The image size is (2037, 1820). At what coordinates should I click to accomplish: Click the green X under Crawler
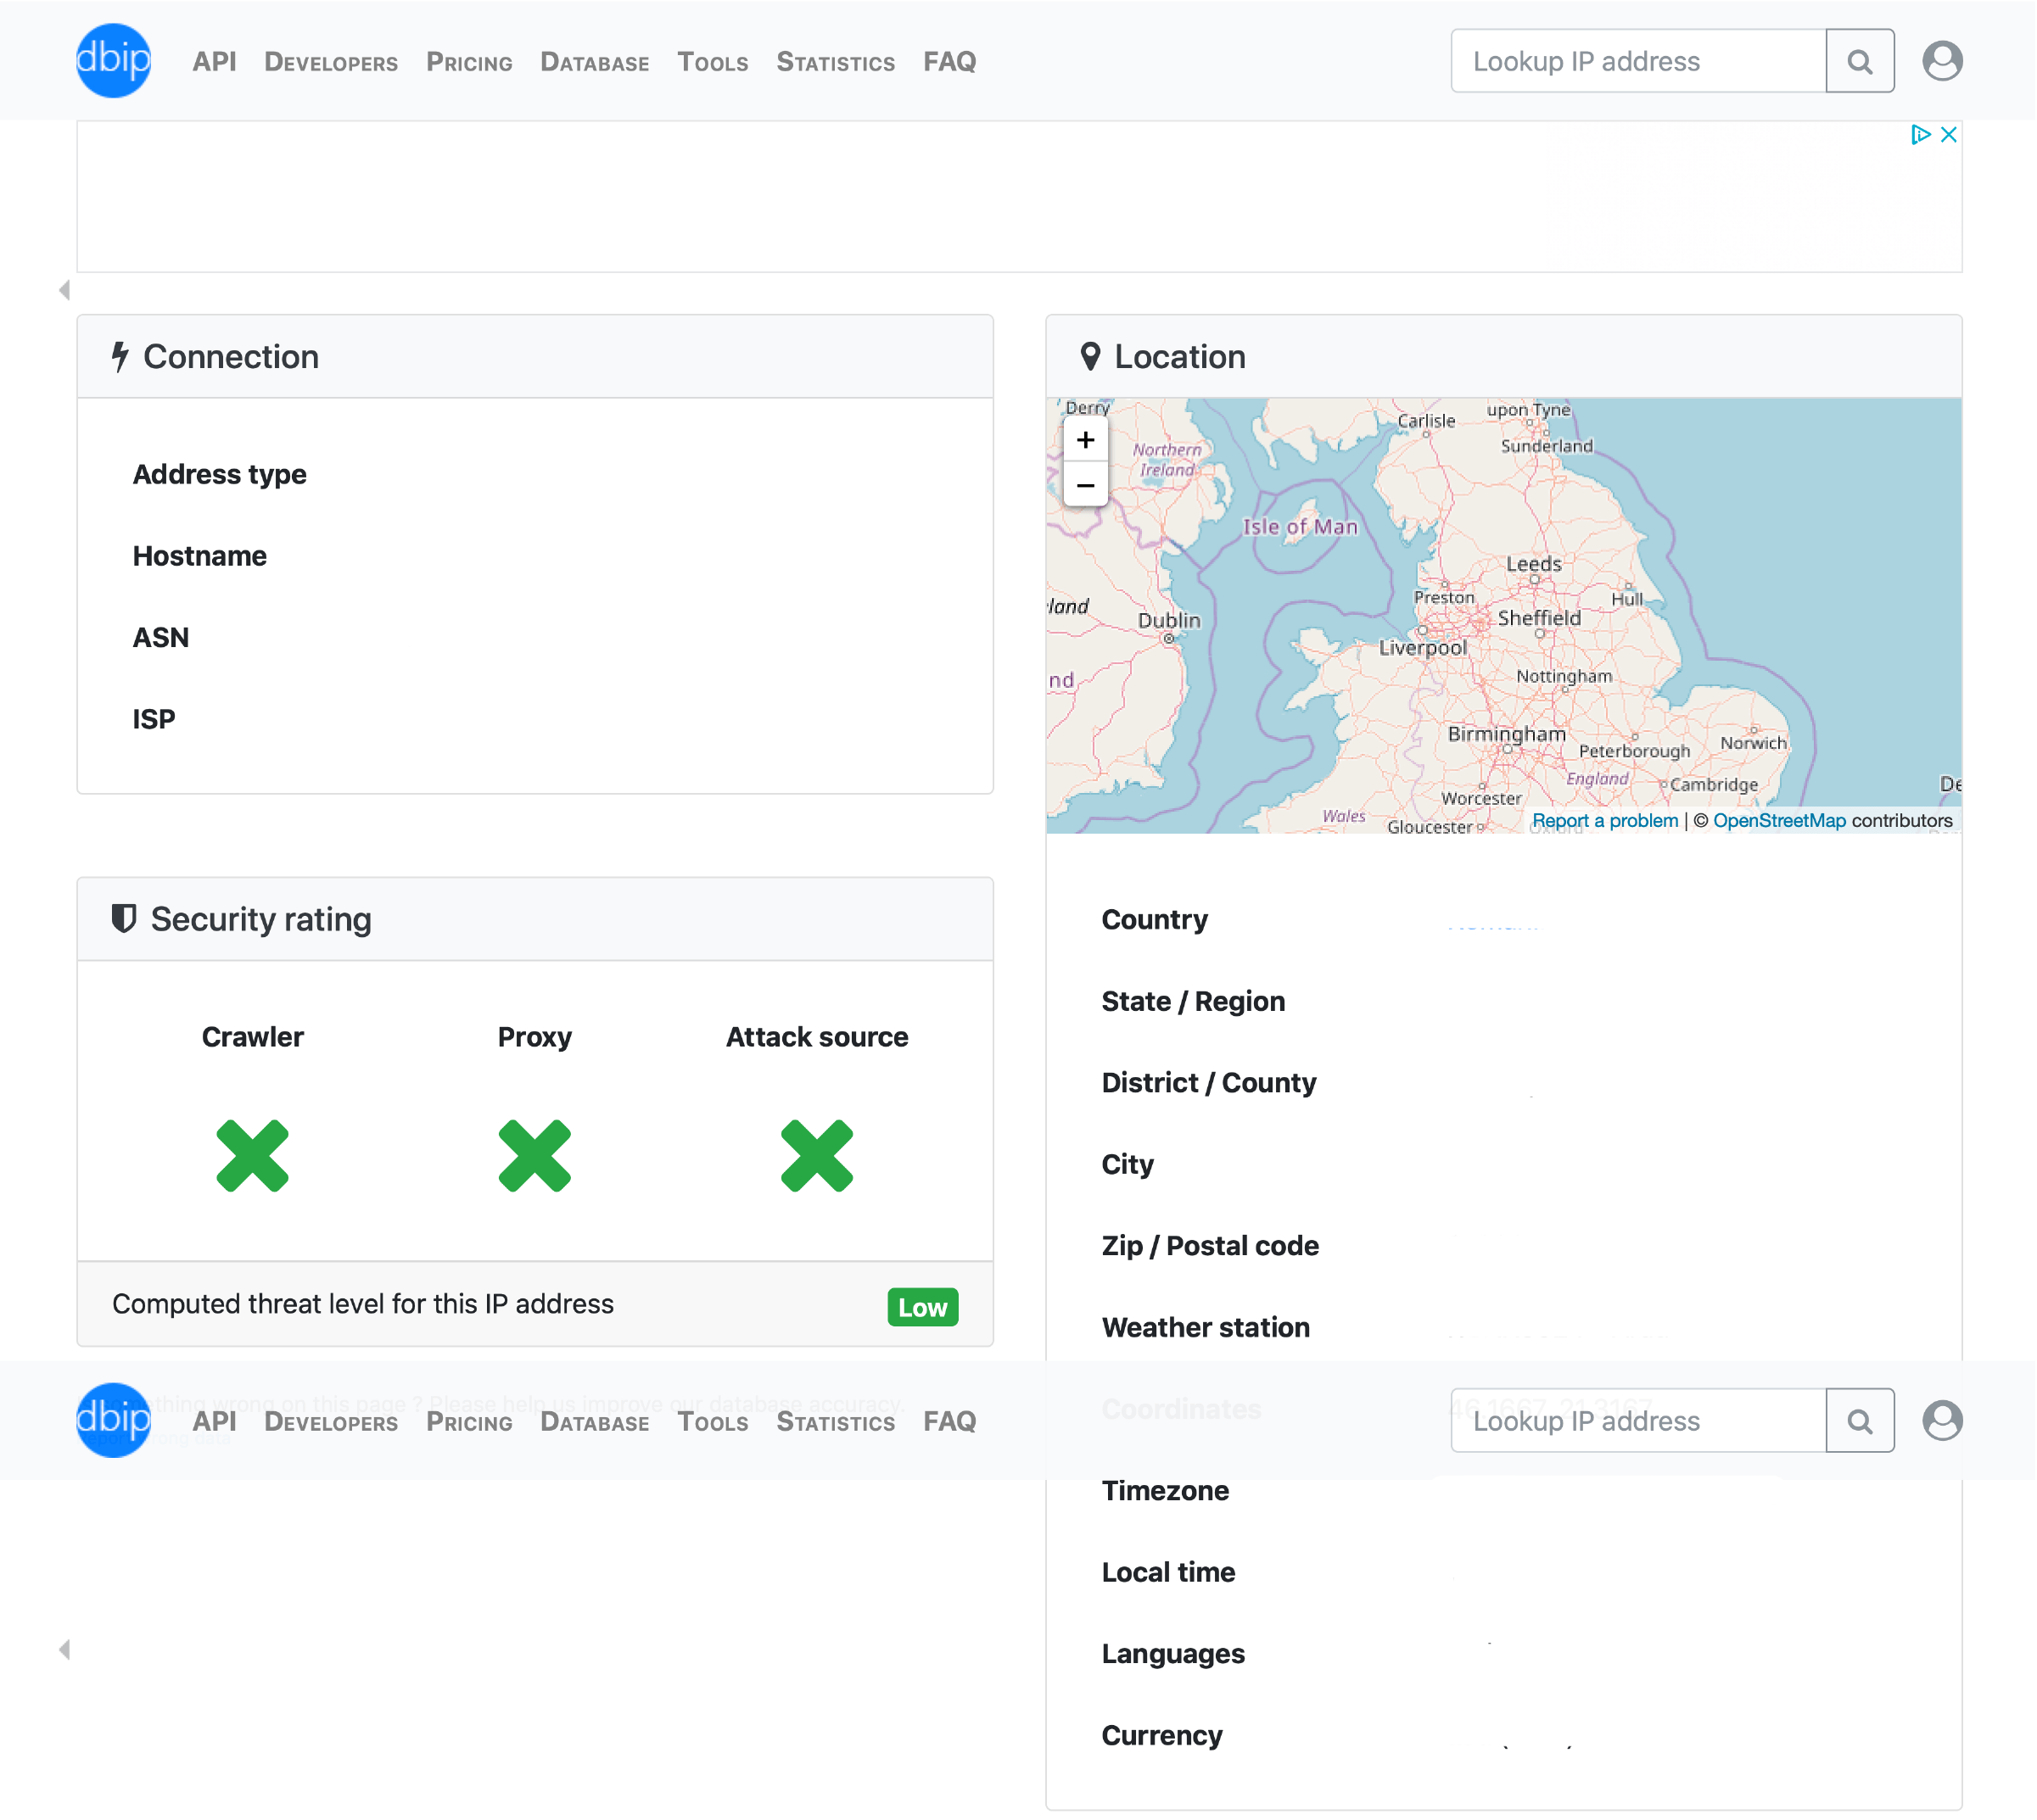(252, 1156)
